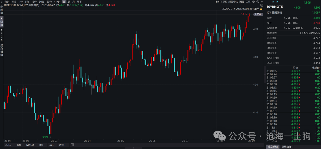
Task: Select the 60分 timeframe
Action: point(49,2)
